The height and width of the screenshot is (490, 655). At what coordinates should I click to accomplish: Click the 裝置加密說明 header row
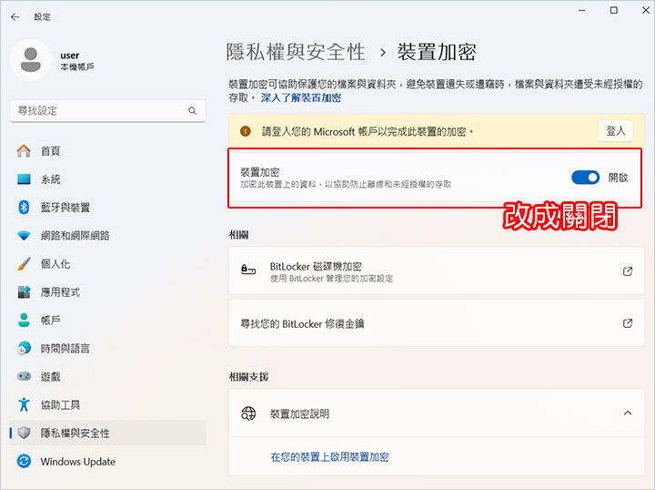(x=437, y=413)
